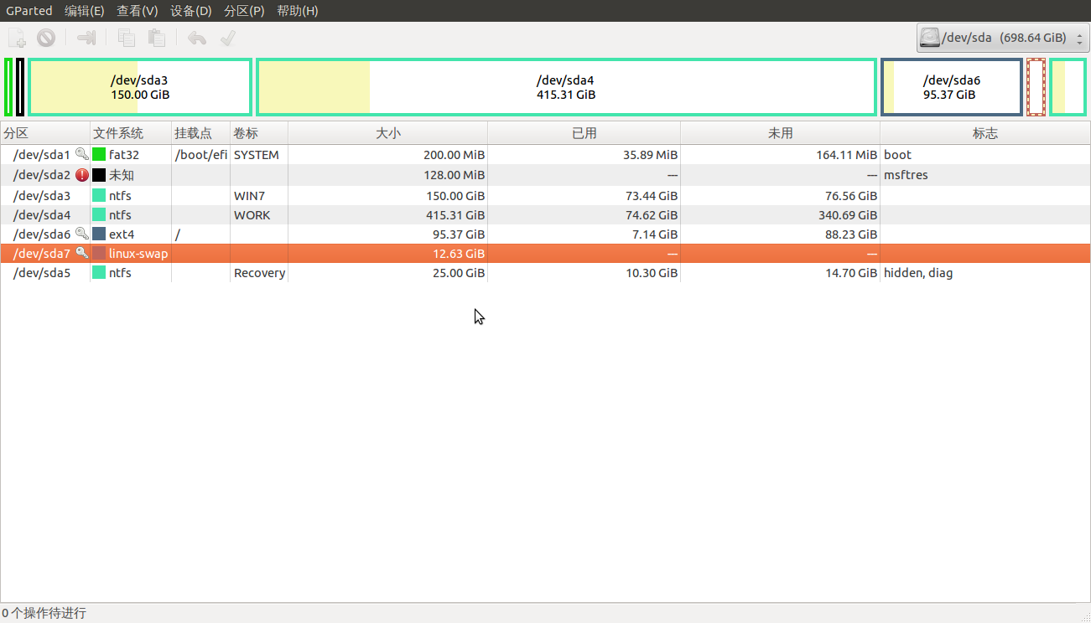Click the msftres flag cell
Image resolution: width=1091 pixels, height=623 pixels.
[906, 175]
